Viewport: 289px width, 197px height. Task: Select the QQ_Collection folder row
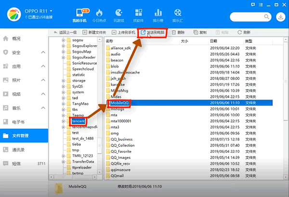[x=188, y=145]
